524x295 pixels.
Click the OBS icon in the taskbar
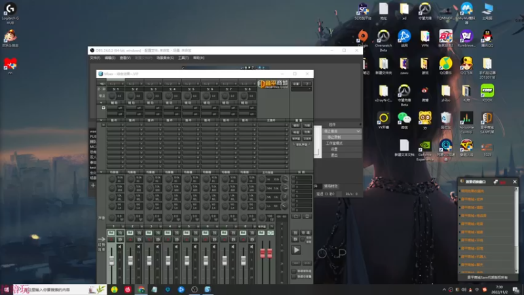pyautogui.click(x=195, y=289)
